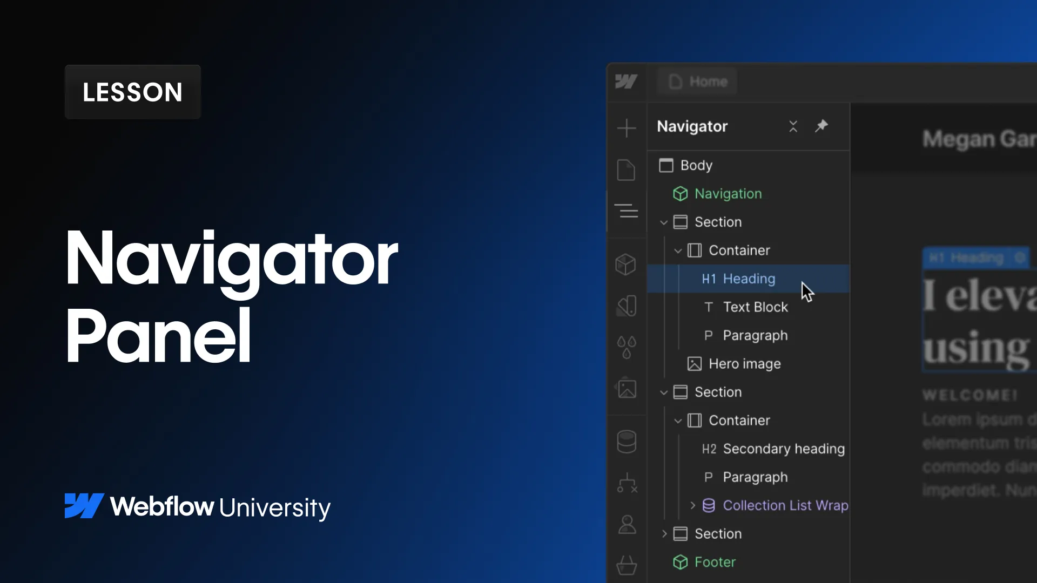Open the Add Elements panel
The image size is (1037, 583).
[627, 128]
